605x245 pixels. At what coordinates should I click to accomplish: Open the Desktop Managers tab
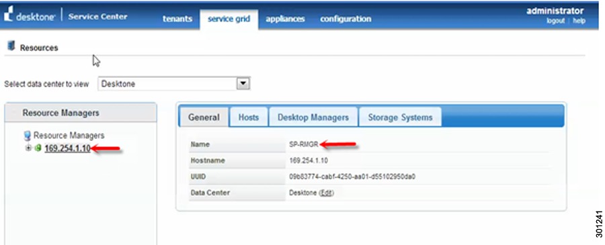[313, 117]
